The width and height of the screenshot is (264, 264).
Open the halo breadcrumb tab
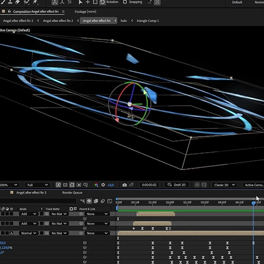point(124,21)
